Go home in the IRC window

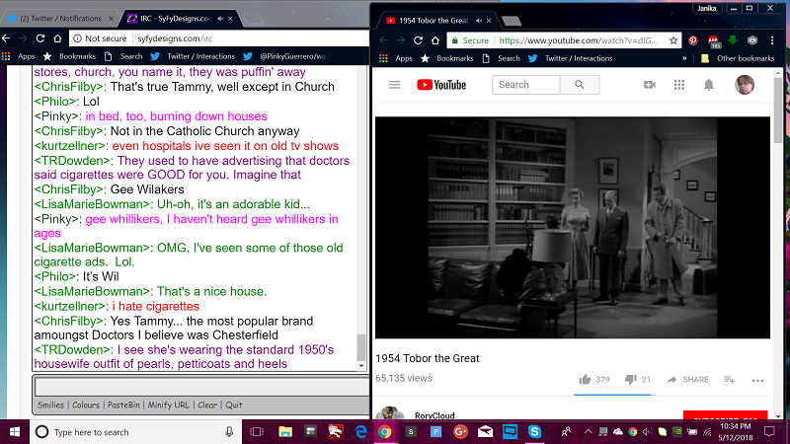click(x=57, y=38)
